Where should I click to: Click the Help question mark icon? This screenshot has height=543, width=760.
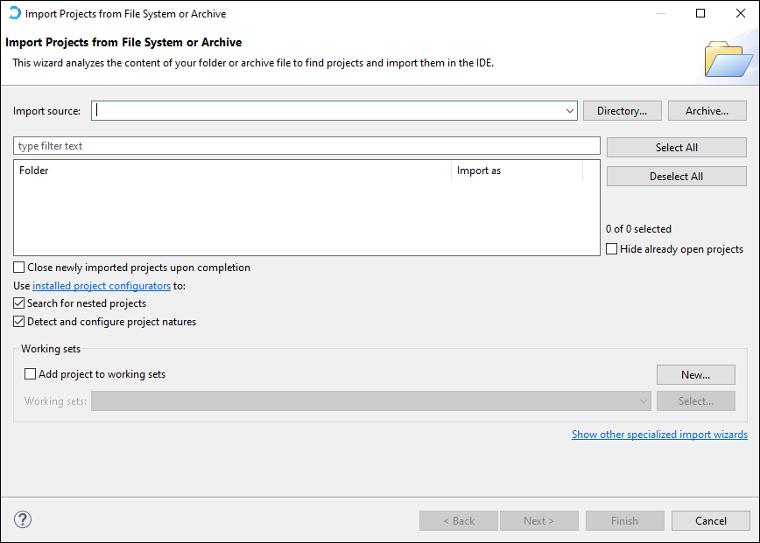pyautogui.click(x=23, y=520)
